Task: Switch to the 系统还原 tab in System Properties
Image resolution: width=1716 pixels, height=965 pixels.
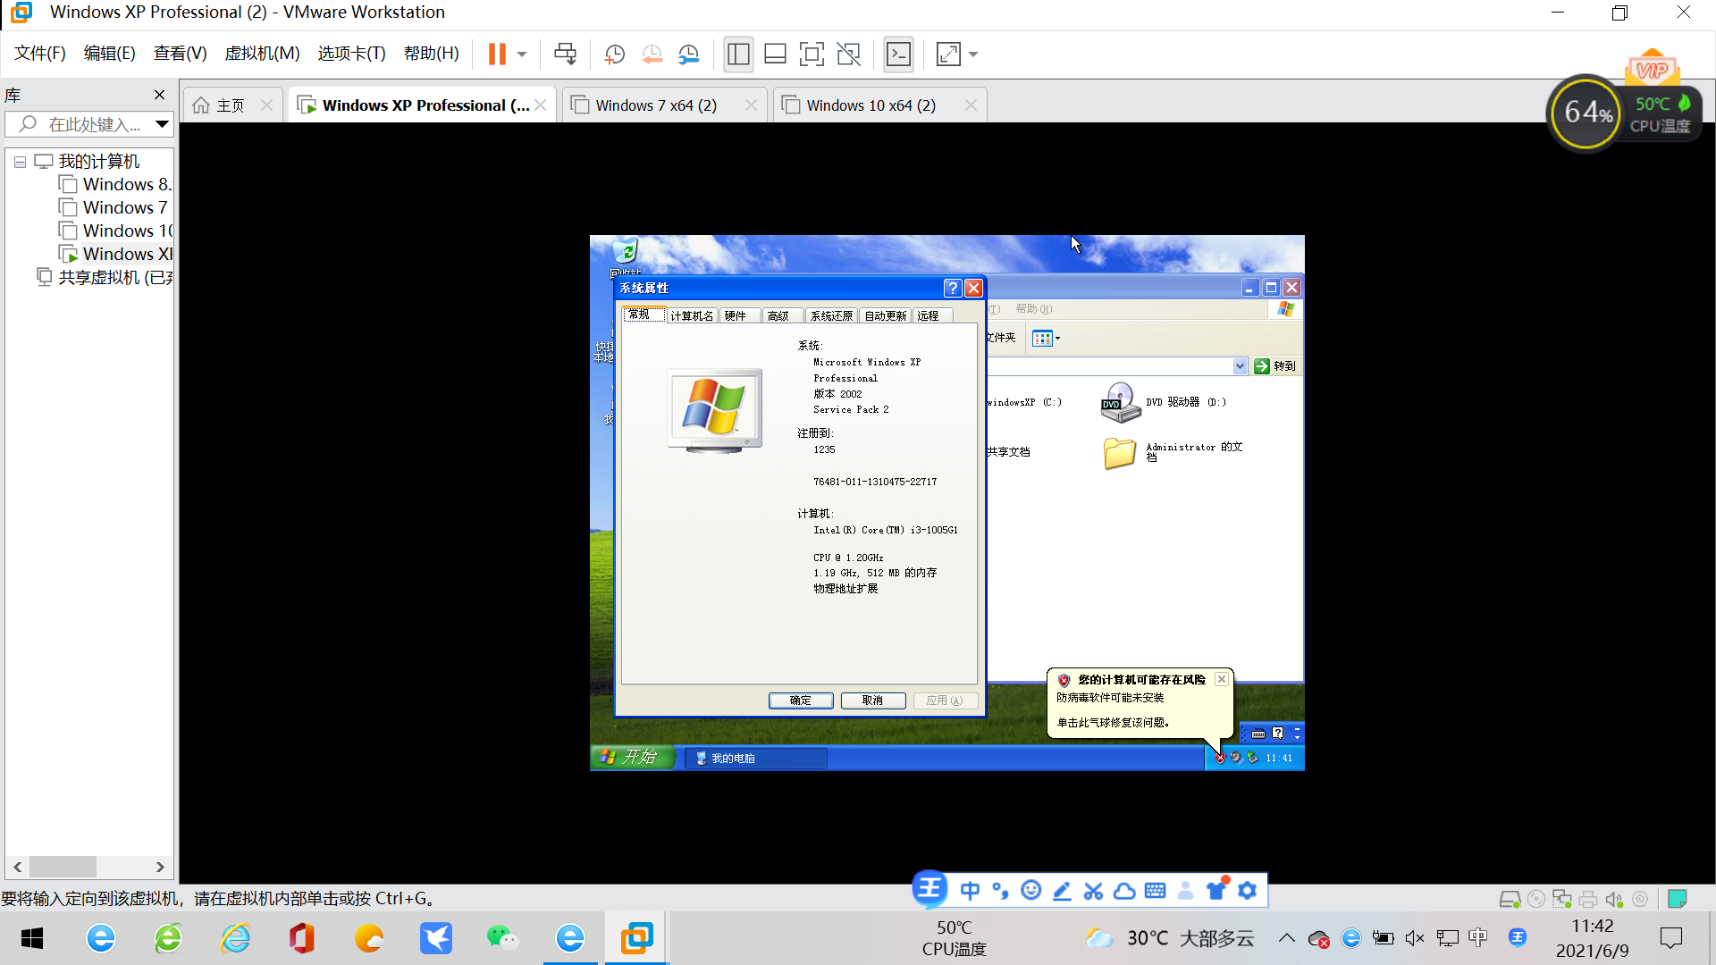Action: pyautogui.click(x=831, y=315)
